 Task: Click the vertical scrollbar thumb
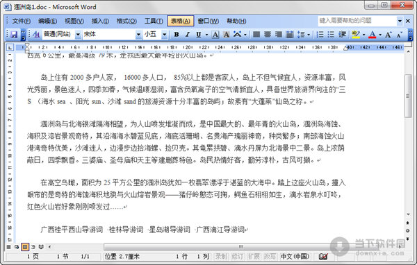408,96
